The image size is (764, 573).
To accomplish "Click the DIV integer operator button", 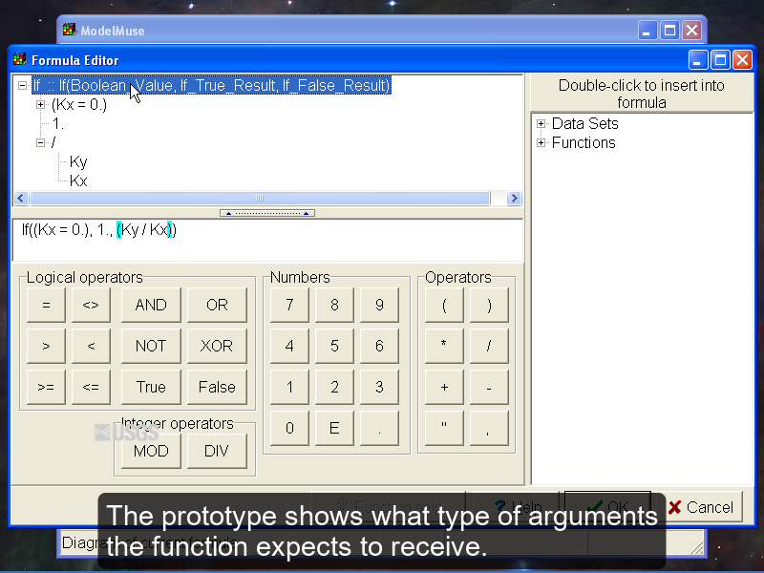I will point(217,452).
